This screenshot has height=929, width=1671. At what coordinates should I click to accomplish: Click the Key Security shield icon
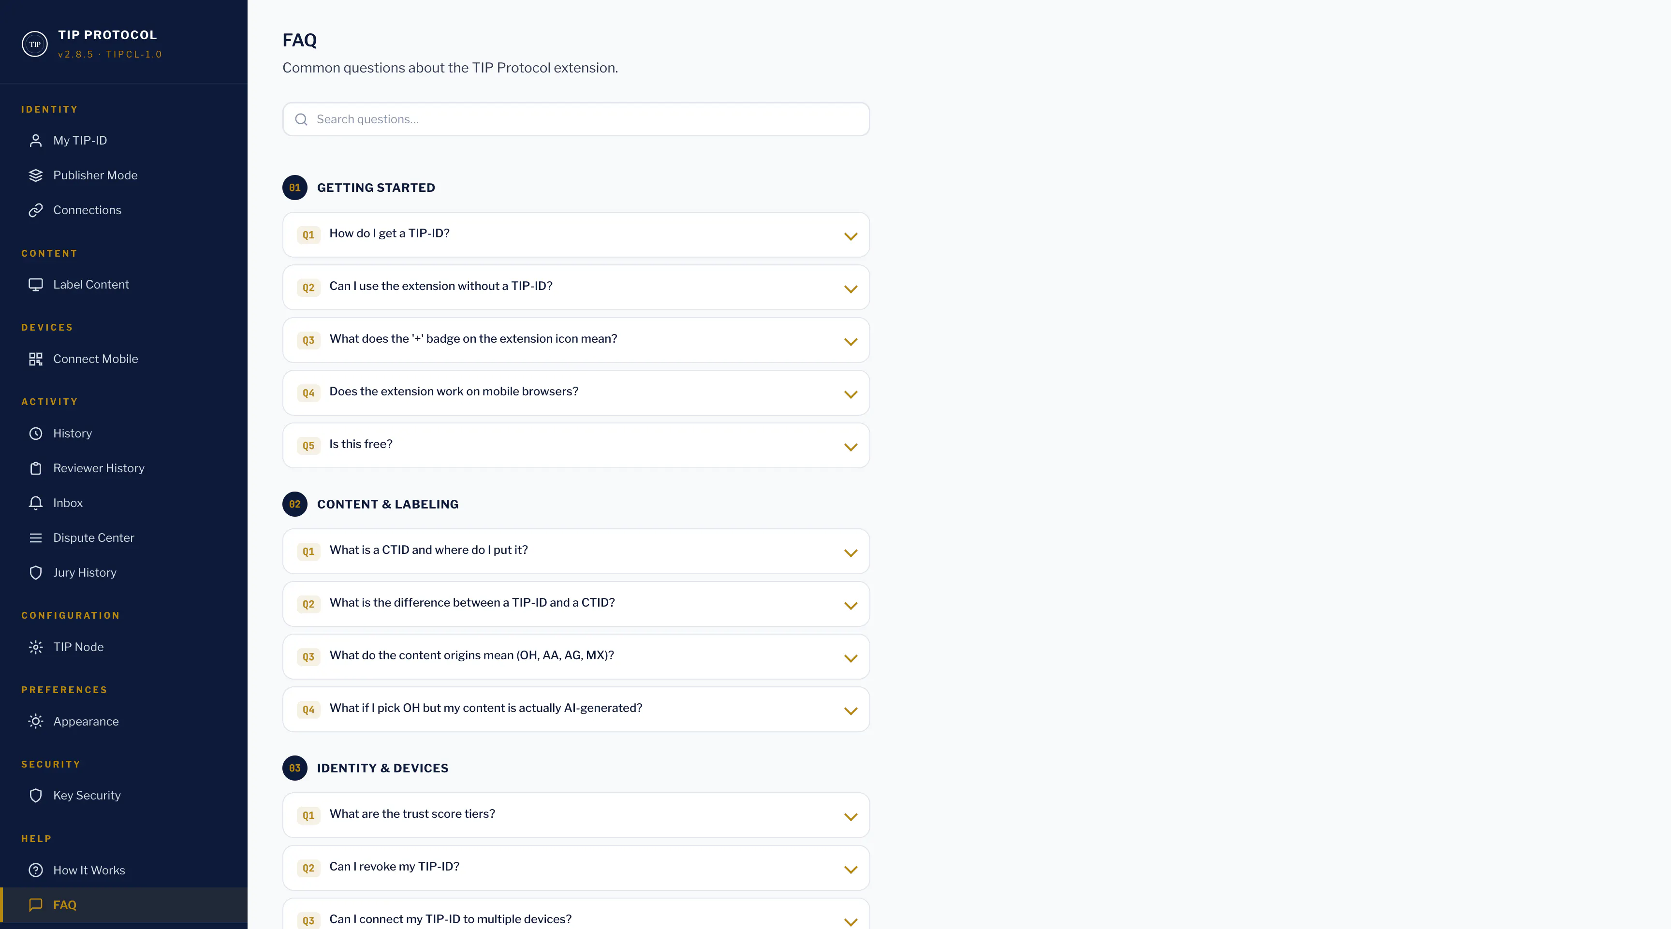pyautogui.click(x=36, y=796)
